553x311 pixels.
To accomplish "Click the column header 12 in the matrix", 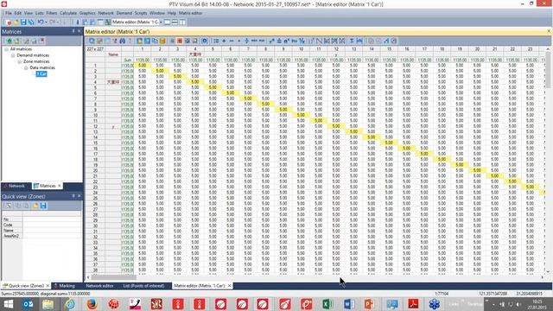I will (336, 49).
